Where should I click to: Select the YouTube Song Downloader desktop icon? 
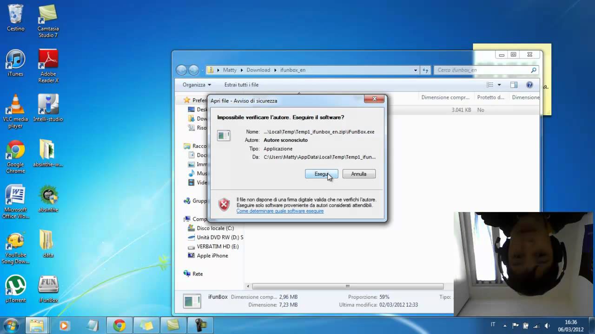pyautogui.click(x=15, y=247)
